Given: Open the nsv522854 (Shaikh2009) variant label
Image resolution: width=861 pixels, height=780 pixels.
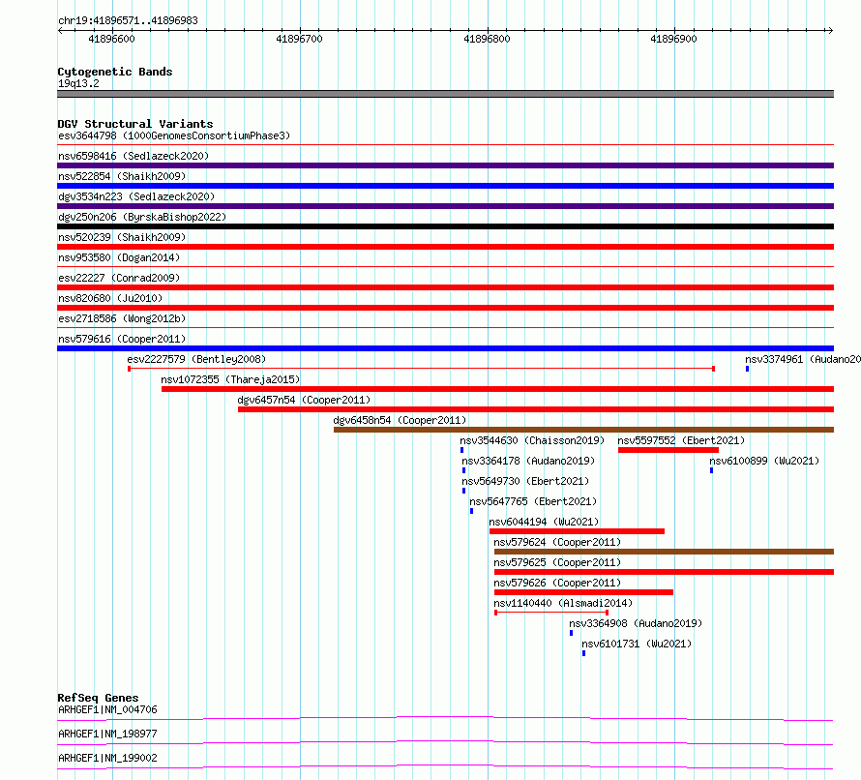Looking at the screenshot, I should [122, 176].
